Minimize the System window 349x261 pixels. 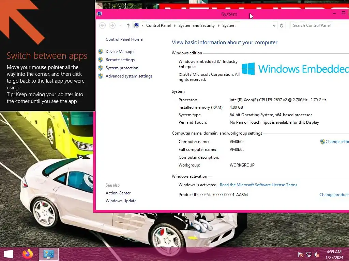[x=334, y=14]
